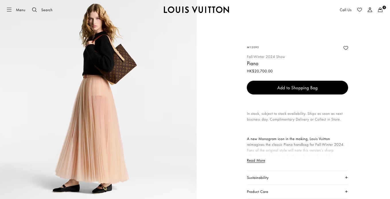Click the Fall-Winter 2024 Show label
390x199 pixels.
point(266,57)
